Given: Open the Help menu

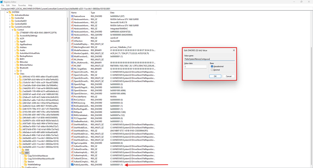Looking at the screenshot, I should point(30,5).
